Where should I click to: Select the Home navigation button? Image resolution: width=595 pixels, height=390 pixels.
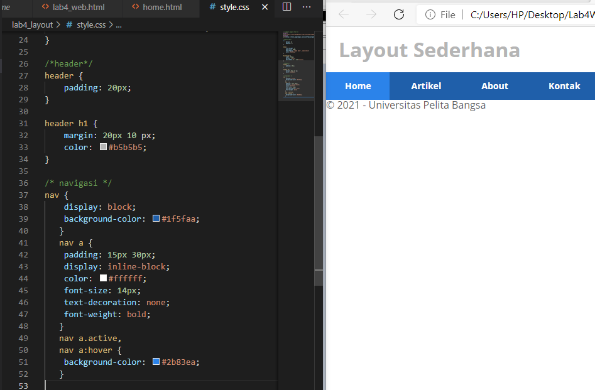point(358,85)
